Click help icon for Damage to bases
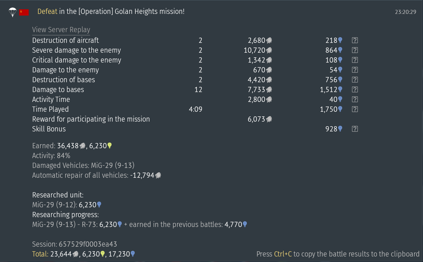 tap(355, 90)
